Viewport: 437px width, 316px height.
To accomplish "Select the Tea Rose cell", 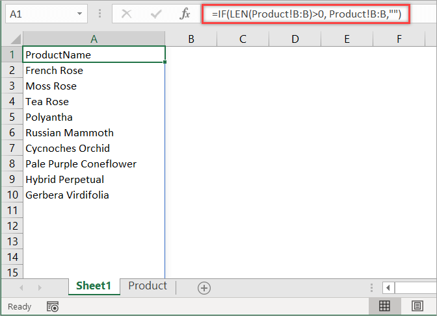I will (x=94, y=101).
